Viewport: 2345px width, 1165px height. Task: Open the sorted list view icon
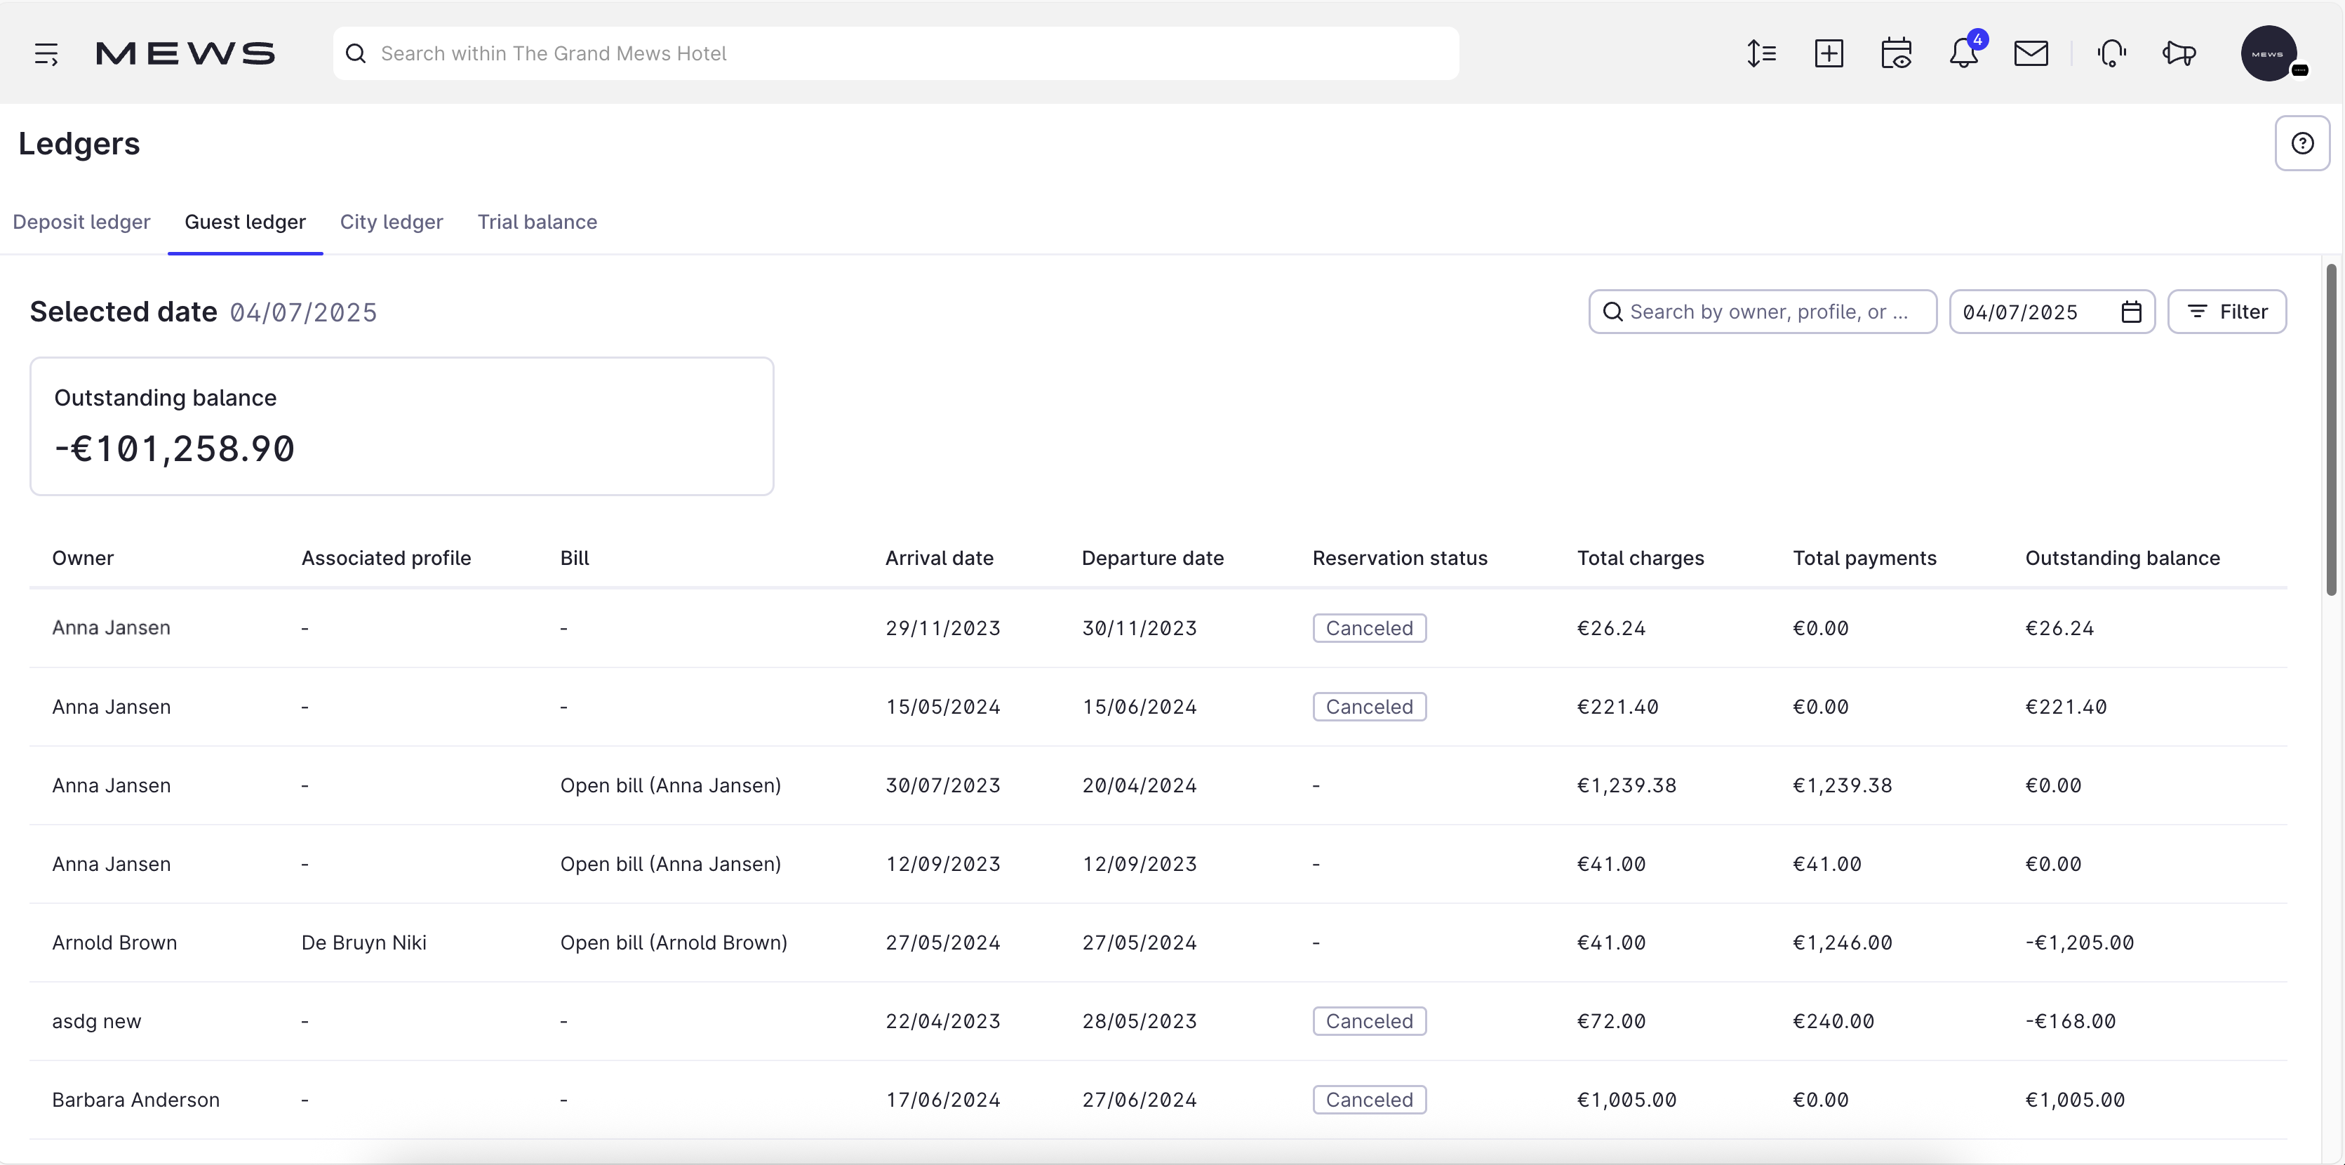[x=1761, y=54]
